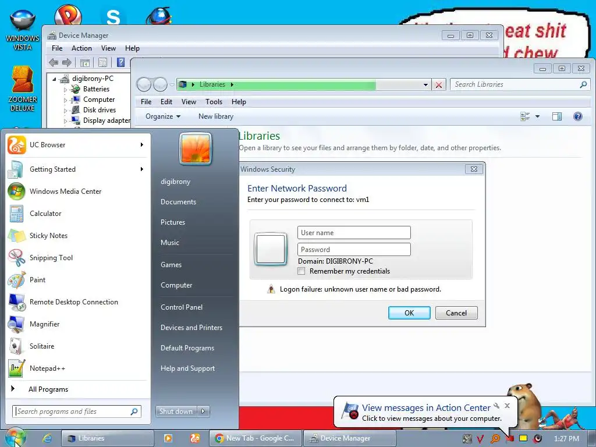This screenshot has height=447, width=596.
Task: Expand Batteries node in Device Manager
Action: 65,90
